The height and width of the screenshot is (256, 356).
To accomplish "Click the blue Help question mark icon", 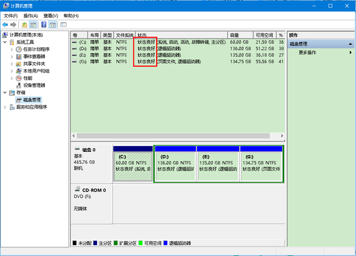I will pyautogui.click(x=43, y=25).
